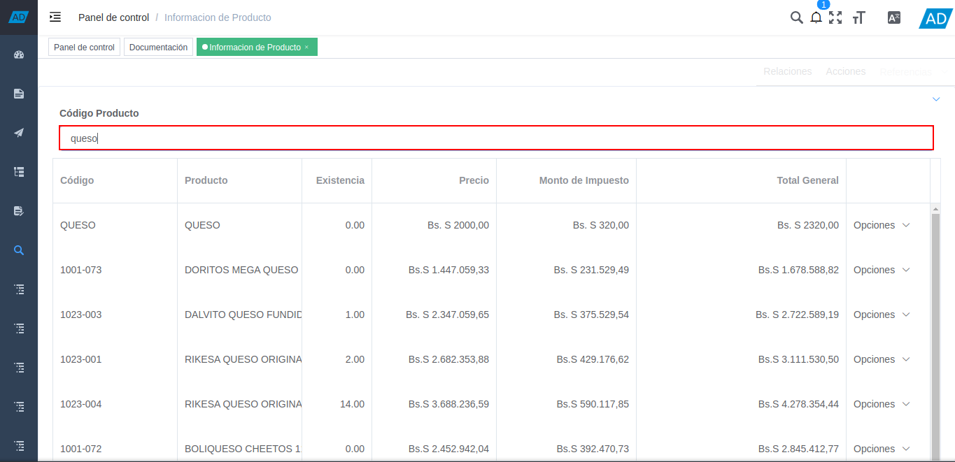Viewport: 955px width, 462px height.
Task: Switch to the Panel de control tab
Action: tap(84, 48)
